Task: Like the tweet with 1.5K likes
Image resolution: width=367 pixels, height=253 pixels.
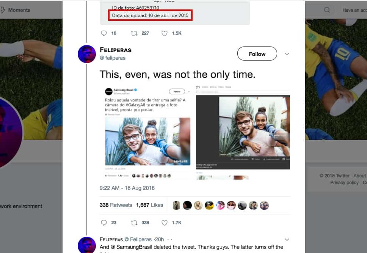Action: coord(165,33)
